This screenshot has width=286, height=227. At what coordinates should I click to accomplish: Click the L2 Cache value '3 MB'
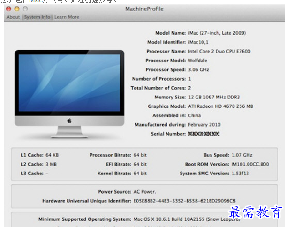click(51, 164)
